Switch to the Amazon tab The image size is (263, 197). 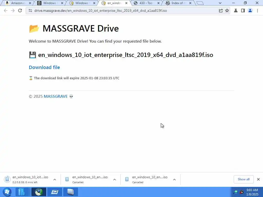[x=17, y=3]
